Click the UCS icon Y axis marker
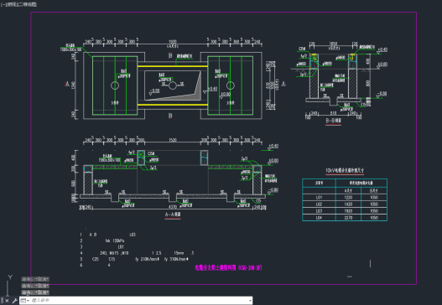 click(10, 277)
